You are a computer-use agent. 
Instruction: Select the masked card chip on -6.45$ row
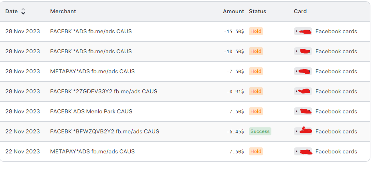coord(303,131)
